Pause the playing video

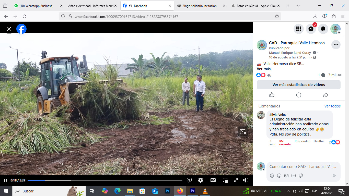tap(5, 180)
